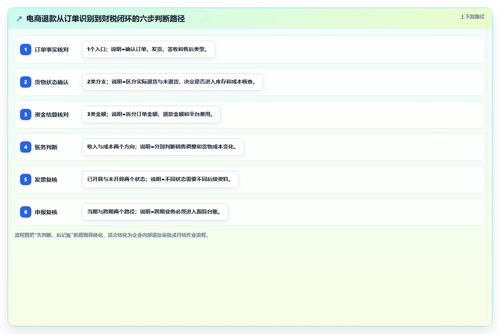Image resolution: width=500 pixels, height=334 pixels.
Task: Select the step 3 number badge
Action: 26,114
